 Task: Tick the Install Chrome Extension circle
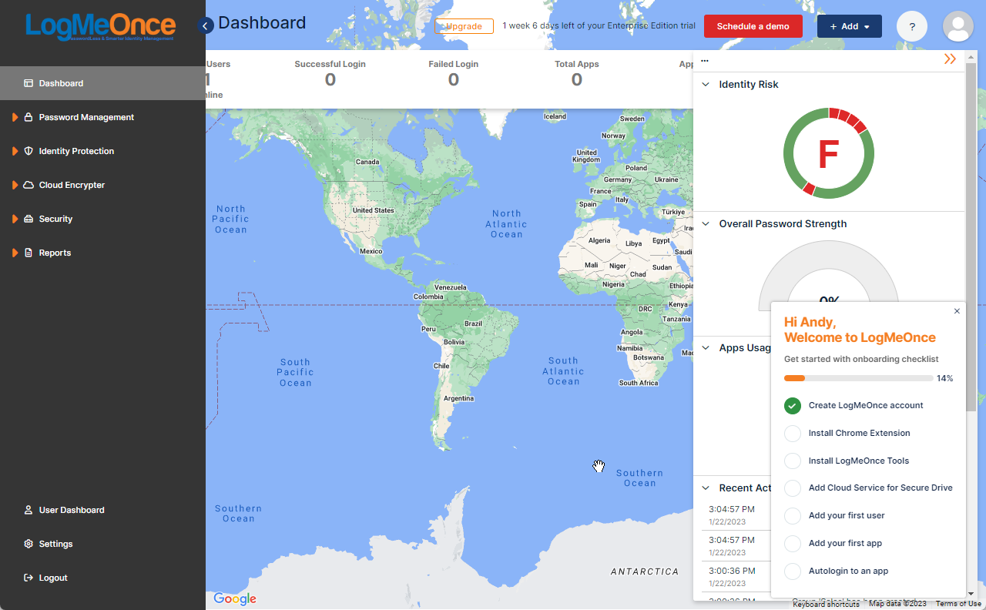793,434
